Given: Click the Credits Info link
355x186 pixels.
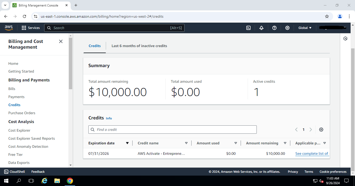Looking at the screenshot, I should (109, 118).
